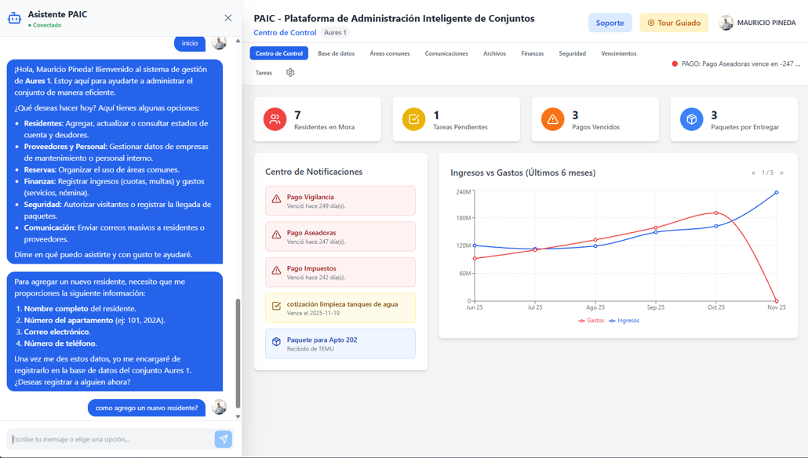Viewport: 808px width, 458px height.
Task: Click the blue Paquetes por Entregar box icon
Action: point(692,119)
